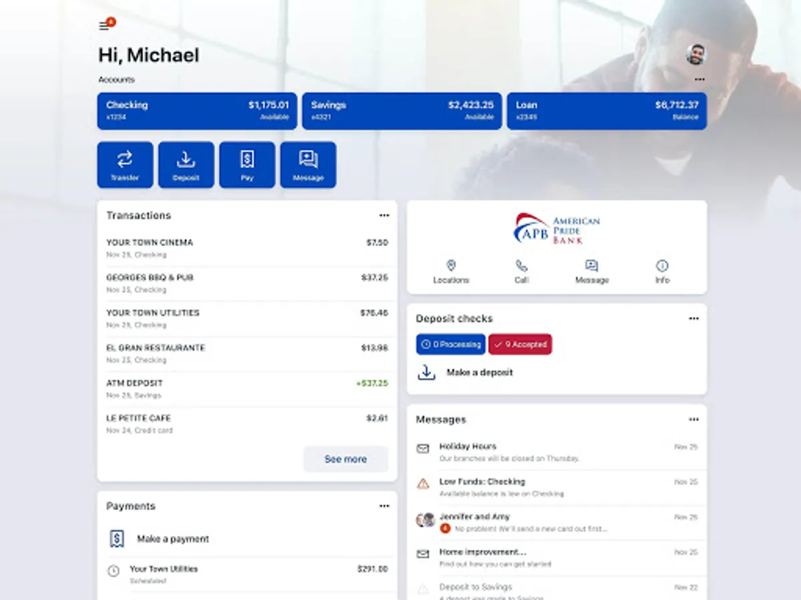Open the Loan account card

(607, 111)
